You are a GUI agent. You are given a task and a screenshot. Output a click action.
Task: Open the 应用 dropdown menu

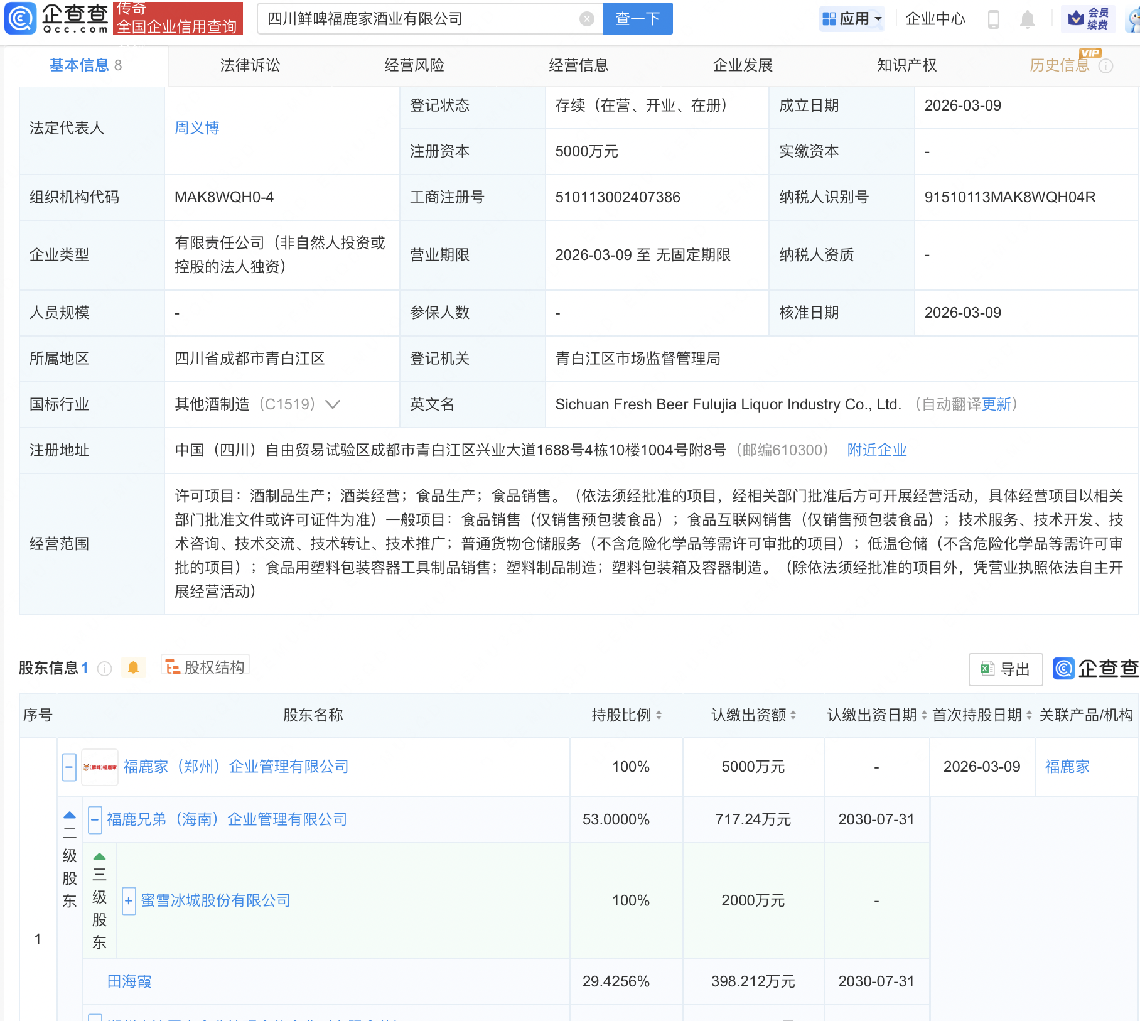[x=852, y=19]
